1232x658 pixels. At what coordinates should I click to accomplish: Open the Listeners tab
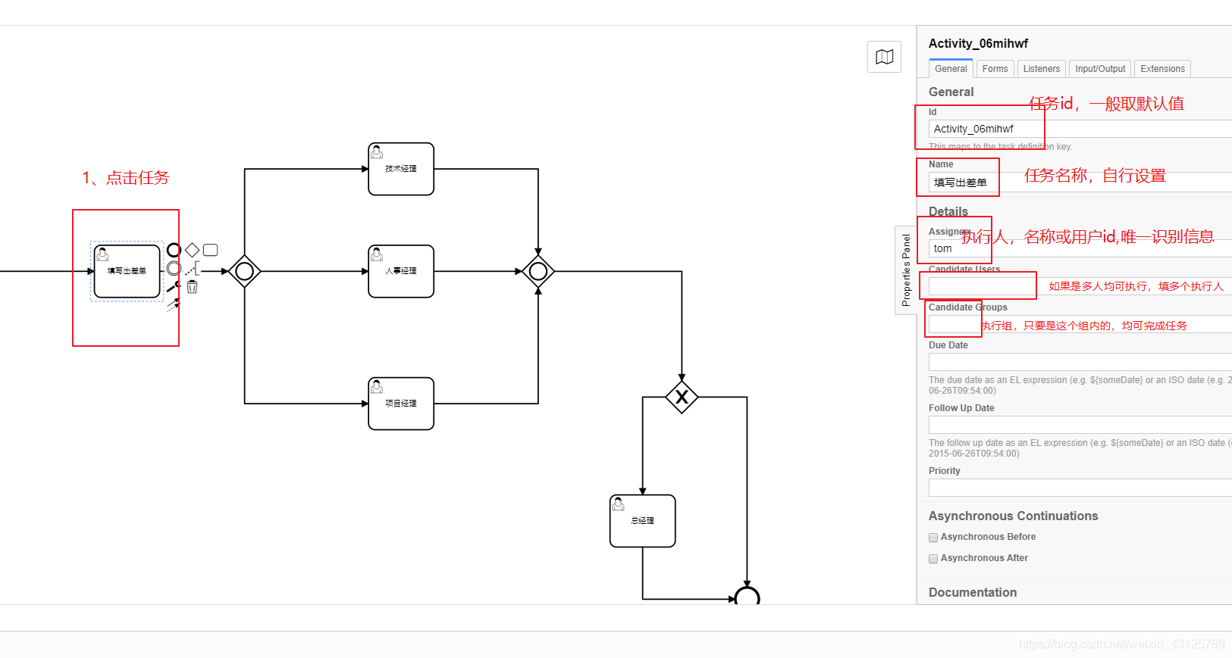pyautogui.click(x=1042, y=69)
